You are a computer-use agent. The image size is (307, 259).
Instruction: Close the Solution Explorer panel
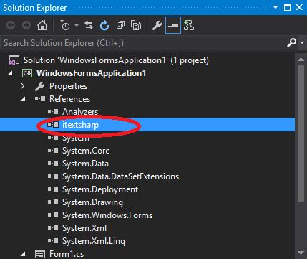coord(299,7)
